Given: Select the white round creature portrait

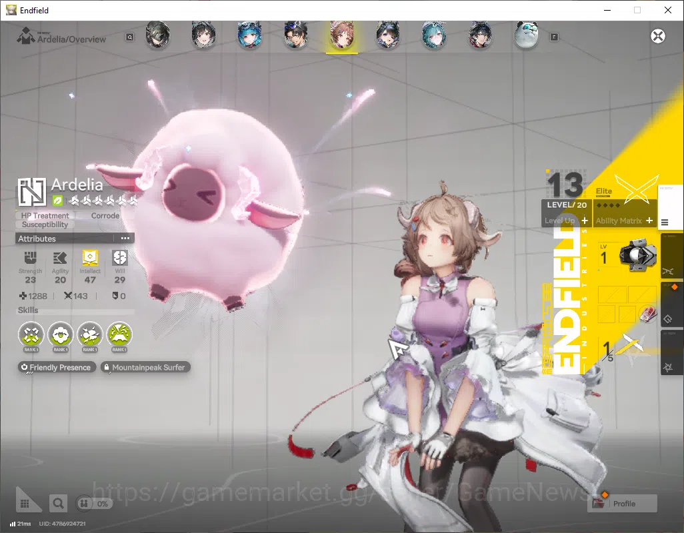Looking at the screenshot, I should click(x=527, y=35).
